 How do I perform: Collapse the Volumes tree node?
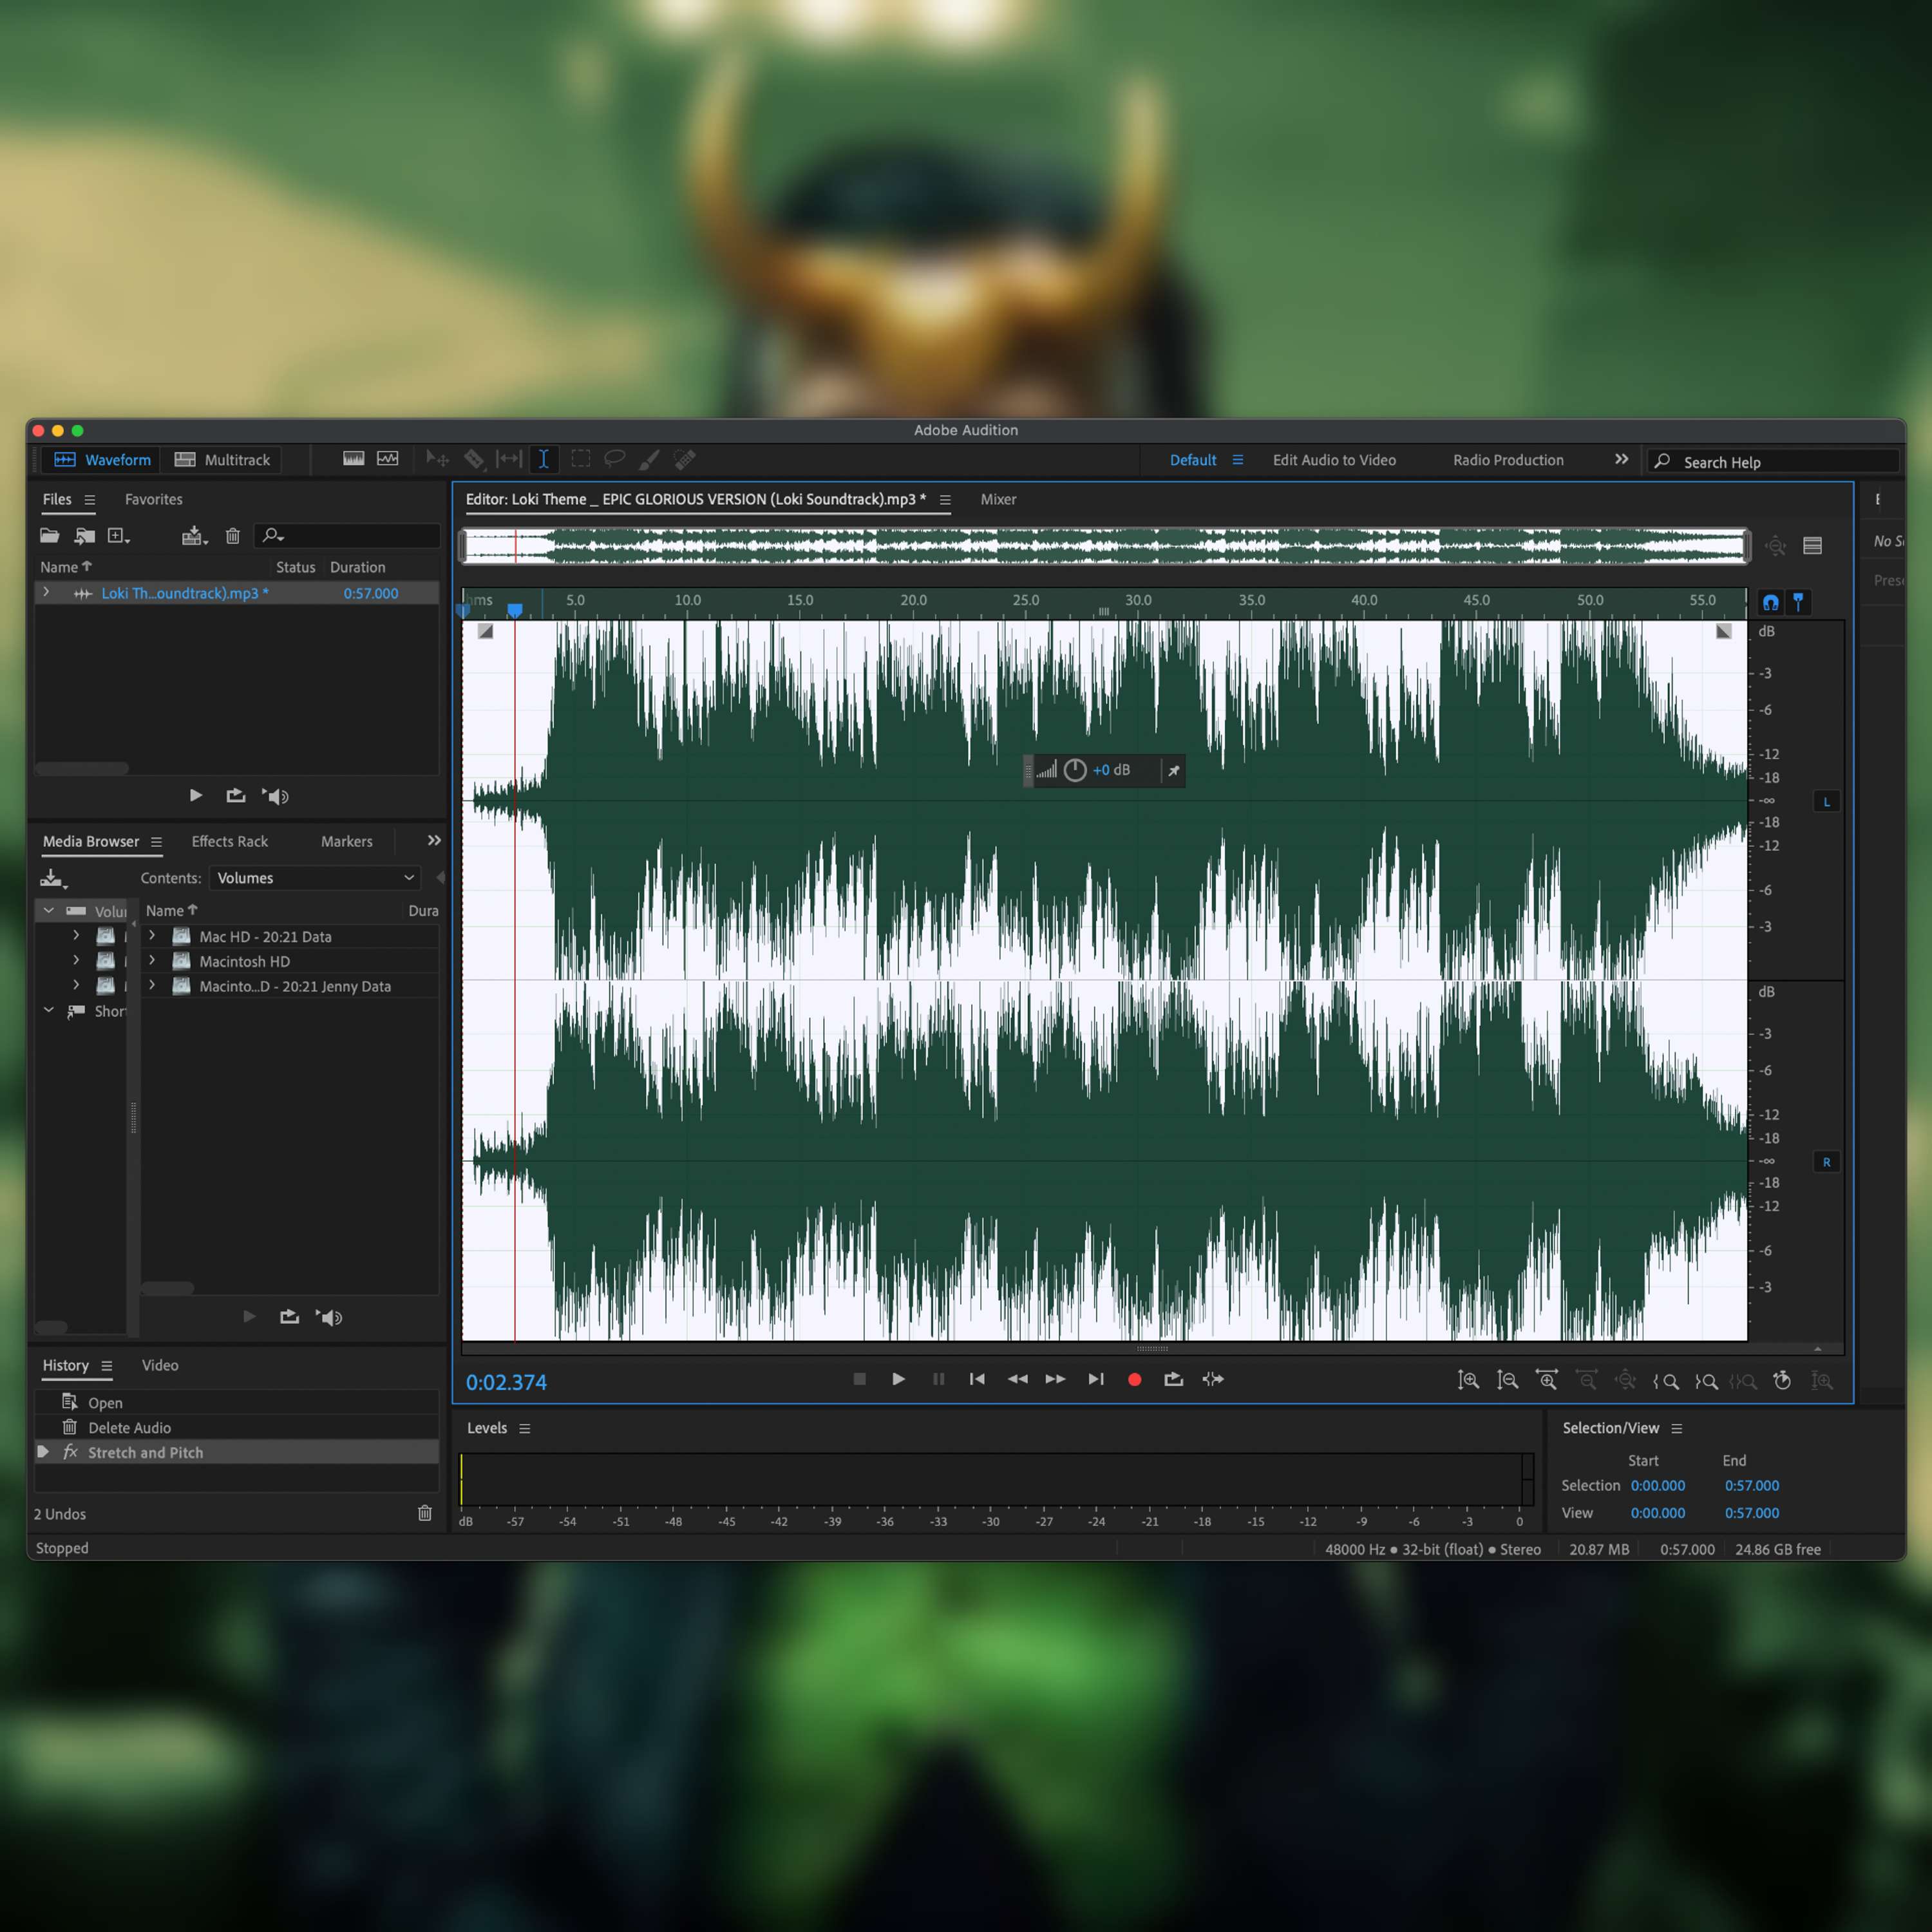pyautogui.click(x=48, y=910)
